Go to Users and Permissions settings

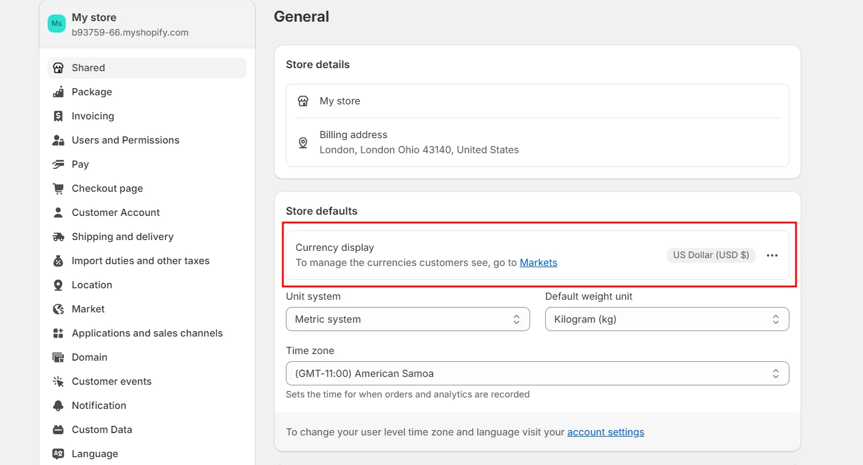tap(125, 140)
